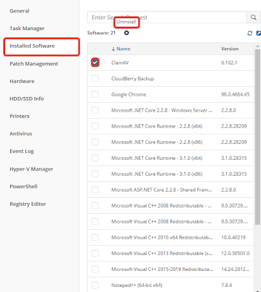This screenshot has height=292, width=261.
Task: Click the blue export icon beside refresh
Action: coord(259,33)
